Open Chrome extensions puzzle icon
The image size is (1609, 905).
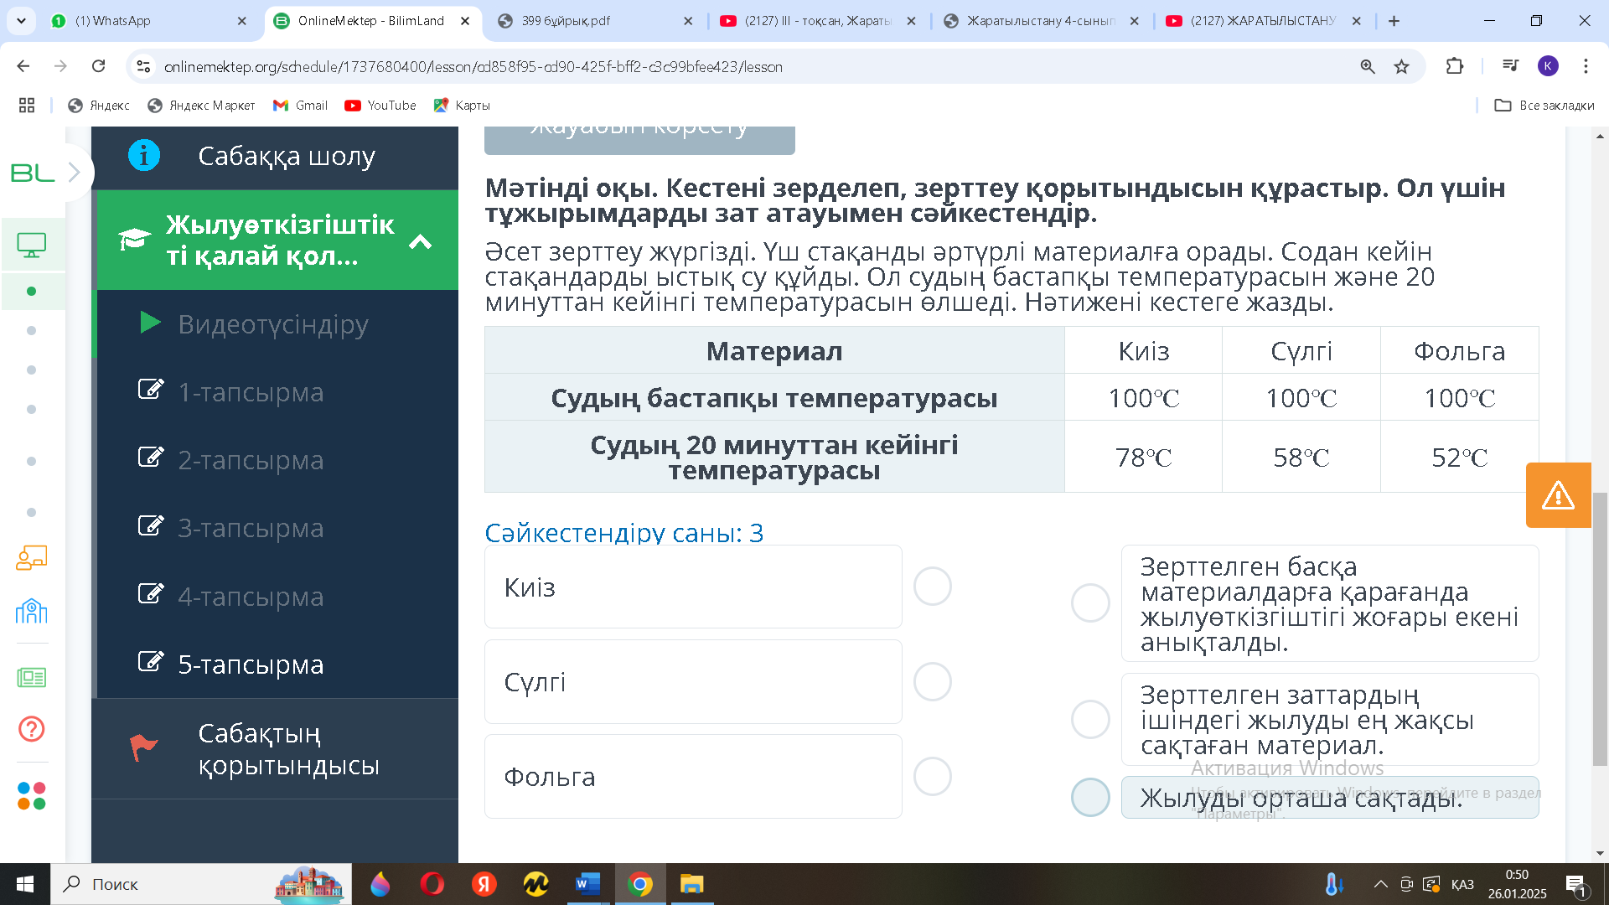[1455, 66]
